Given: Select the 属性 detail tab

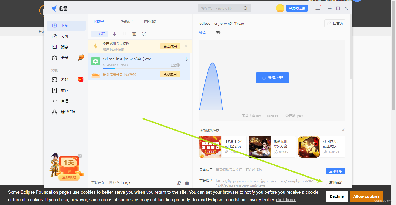Looking at the screenshot, I should coord(219,33).
